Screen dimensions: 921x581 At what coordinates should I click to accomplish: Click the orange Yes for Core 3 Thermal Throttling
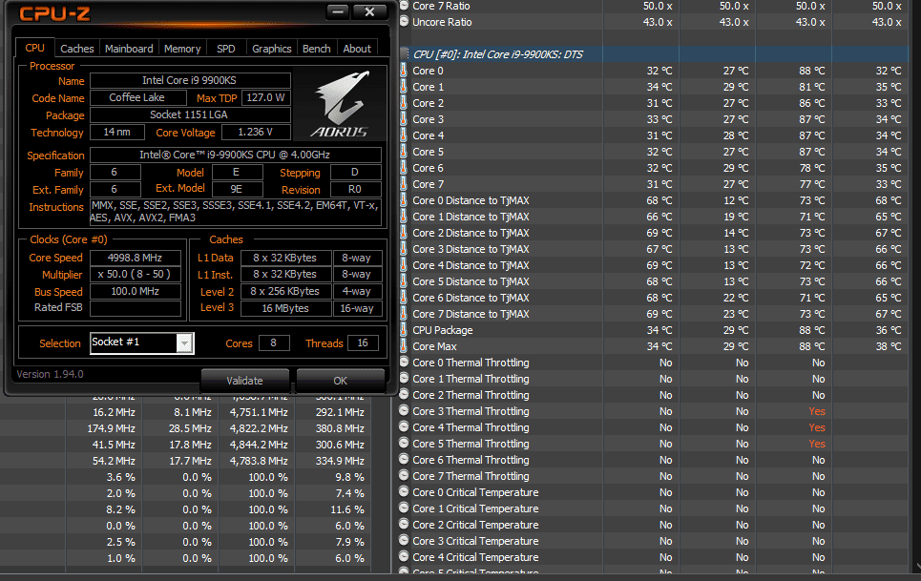816,411
